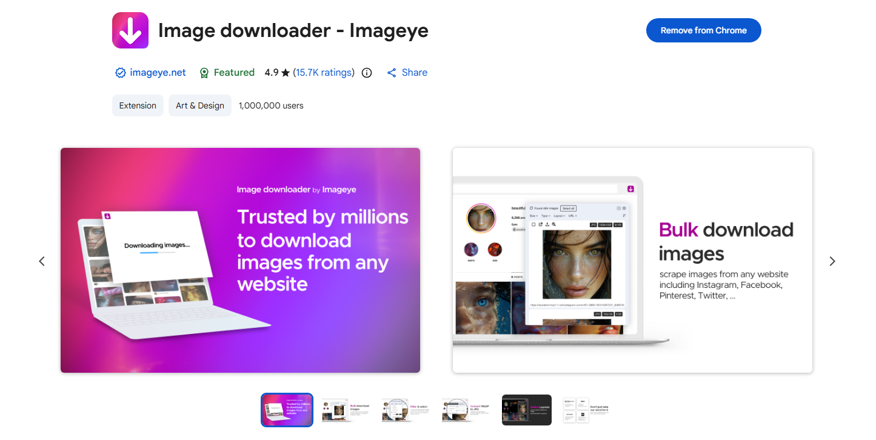The image size is (876, 440).
Task: Open the Type filter dropdown in the popup preview
Action: [x=545, y=216]
